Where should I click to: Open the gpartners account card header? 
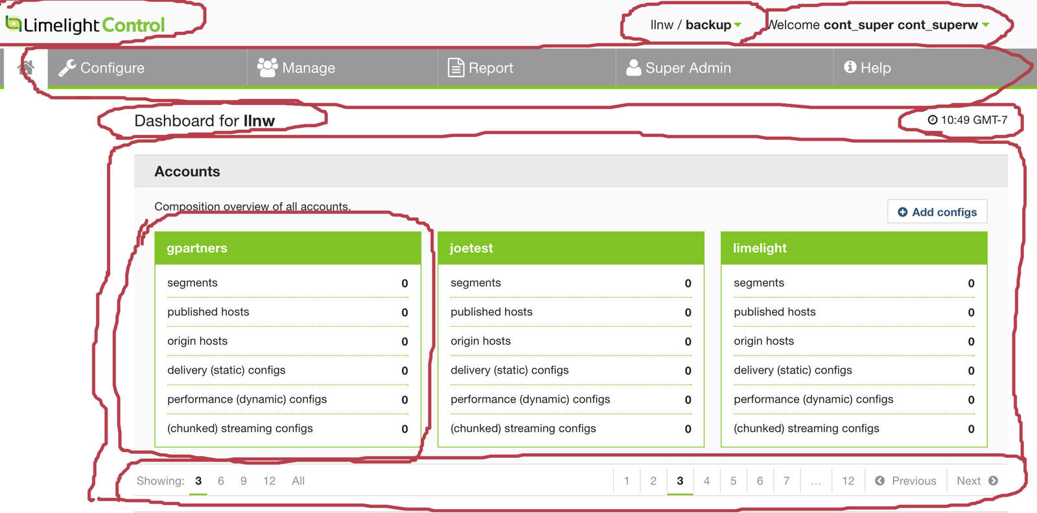(288, 248)
